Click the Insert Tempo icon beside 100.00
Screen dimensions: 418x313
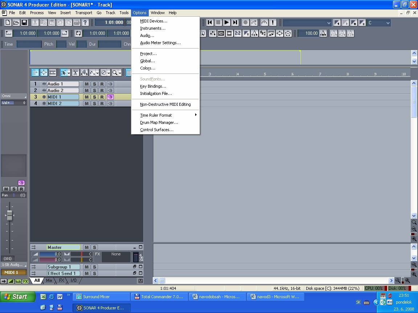(323, 33)
